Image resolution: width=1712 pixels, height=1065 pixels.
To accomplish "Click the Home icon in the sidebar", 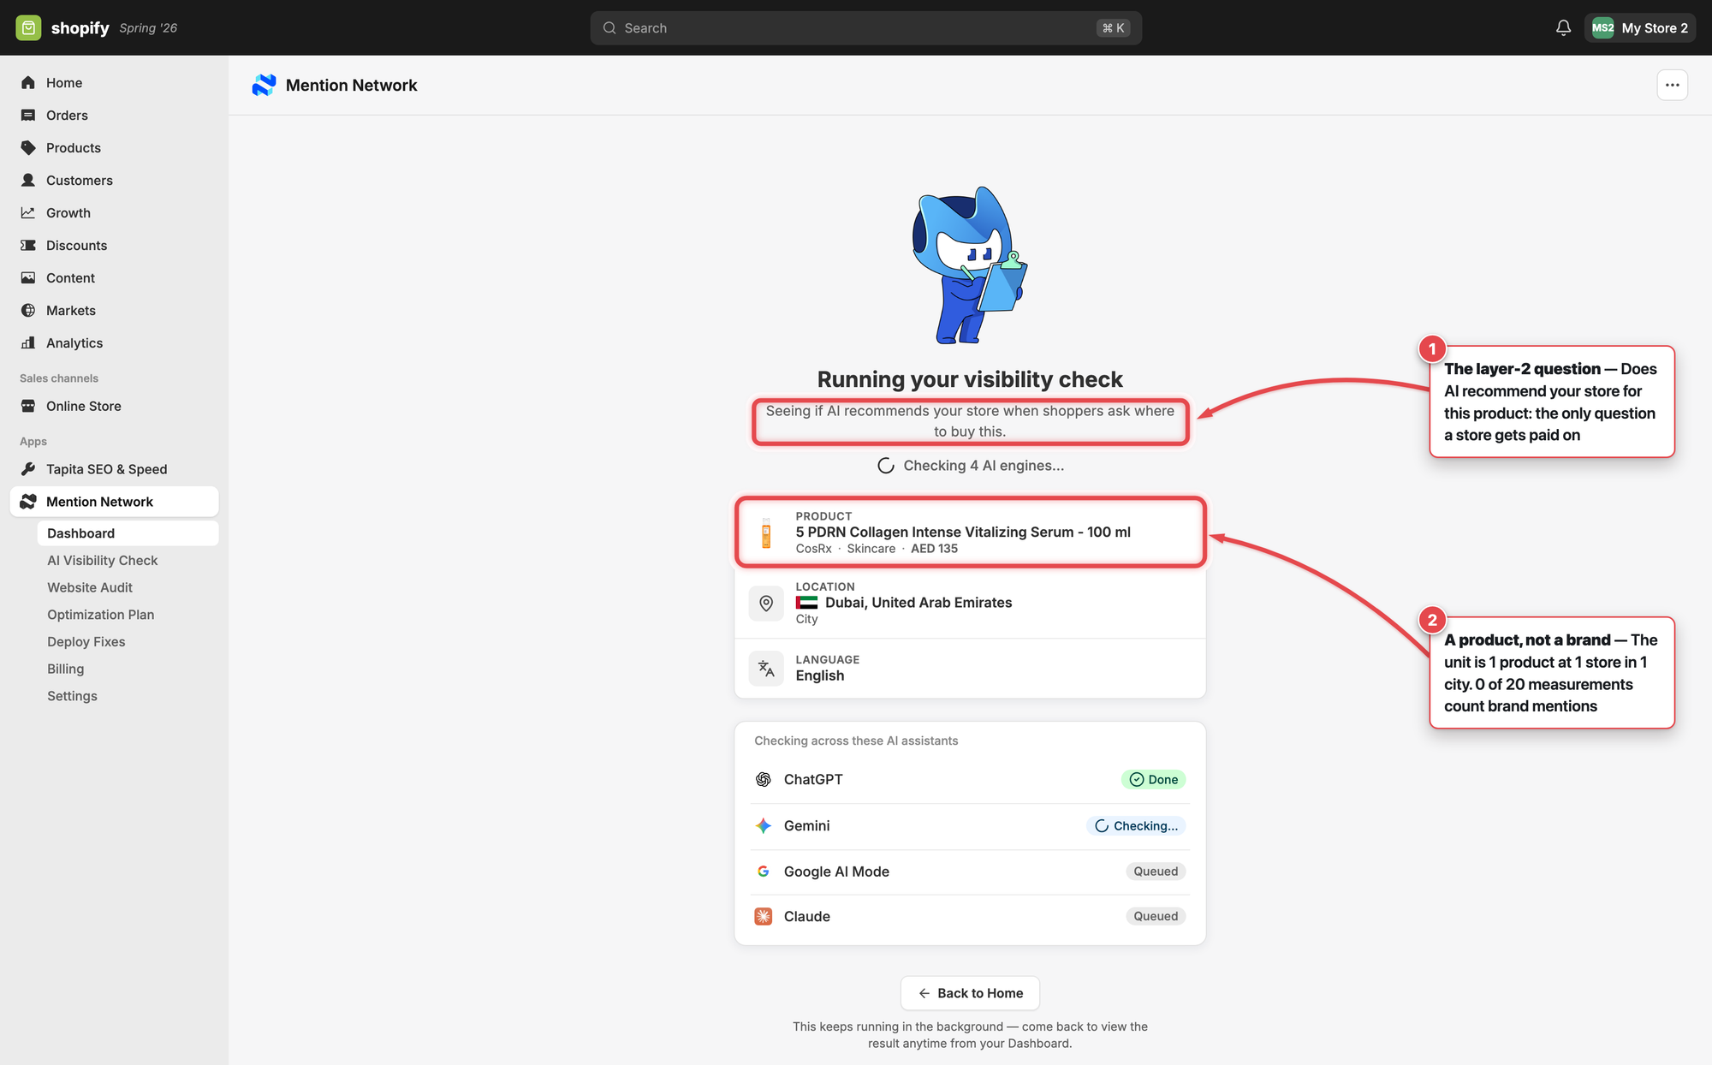I will coord(28,82).
